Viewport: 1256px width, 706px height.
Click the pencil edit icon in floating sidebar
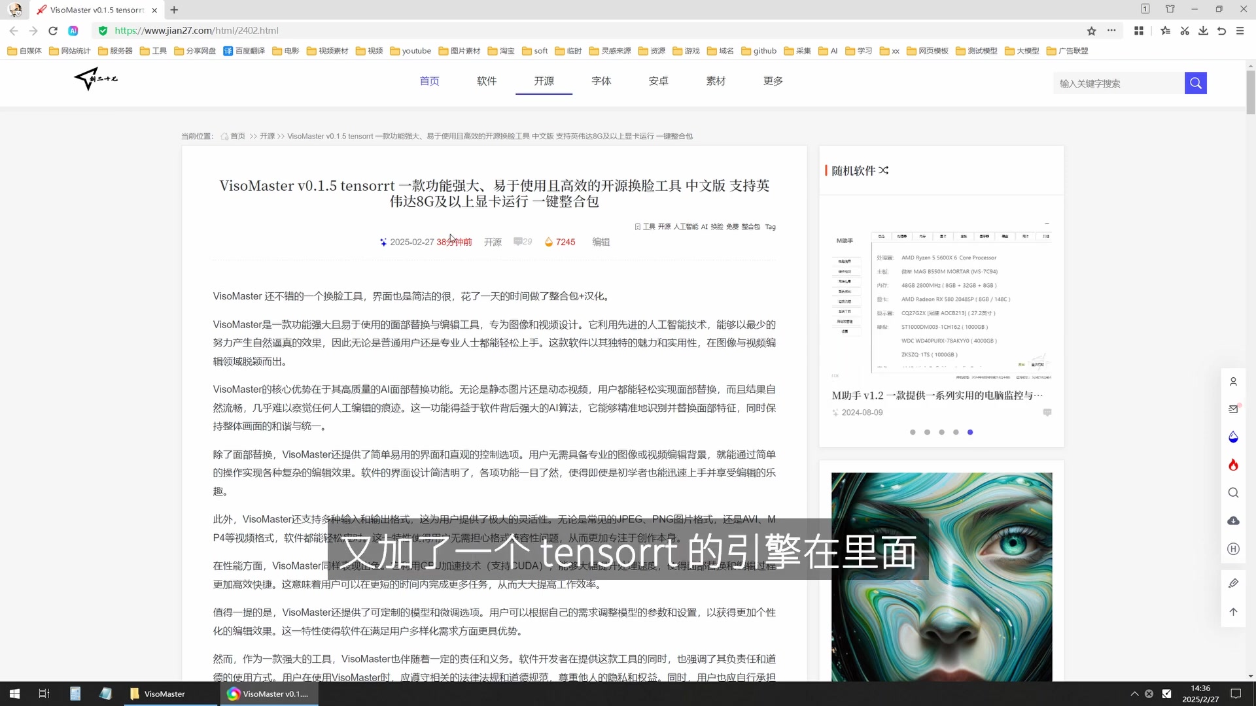tap(1233, 582)
